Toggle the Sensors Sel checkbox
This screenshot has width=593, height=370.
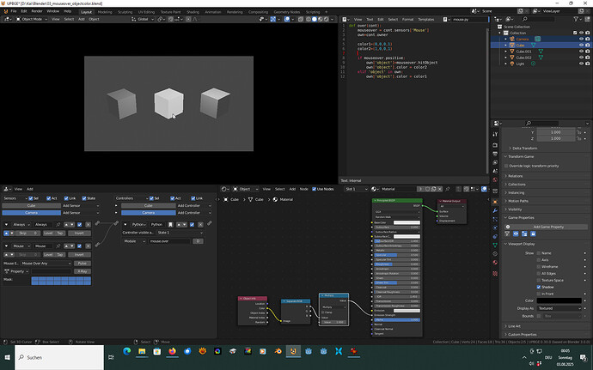(x=31, y=198)
